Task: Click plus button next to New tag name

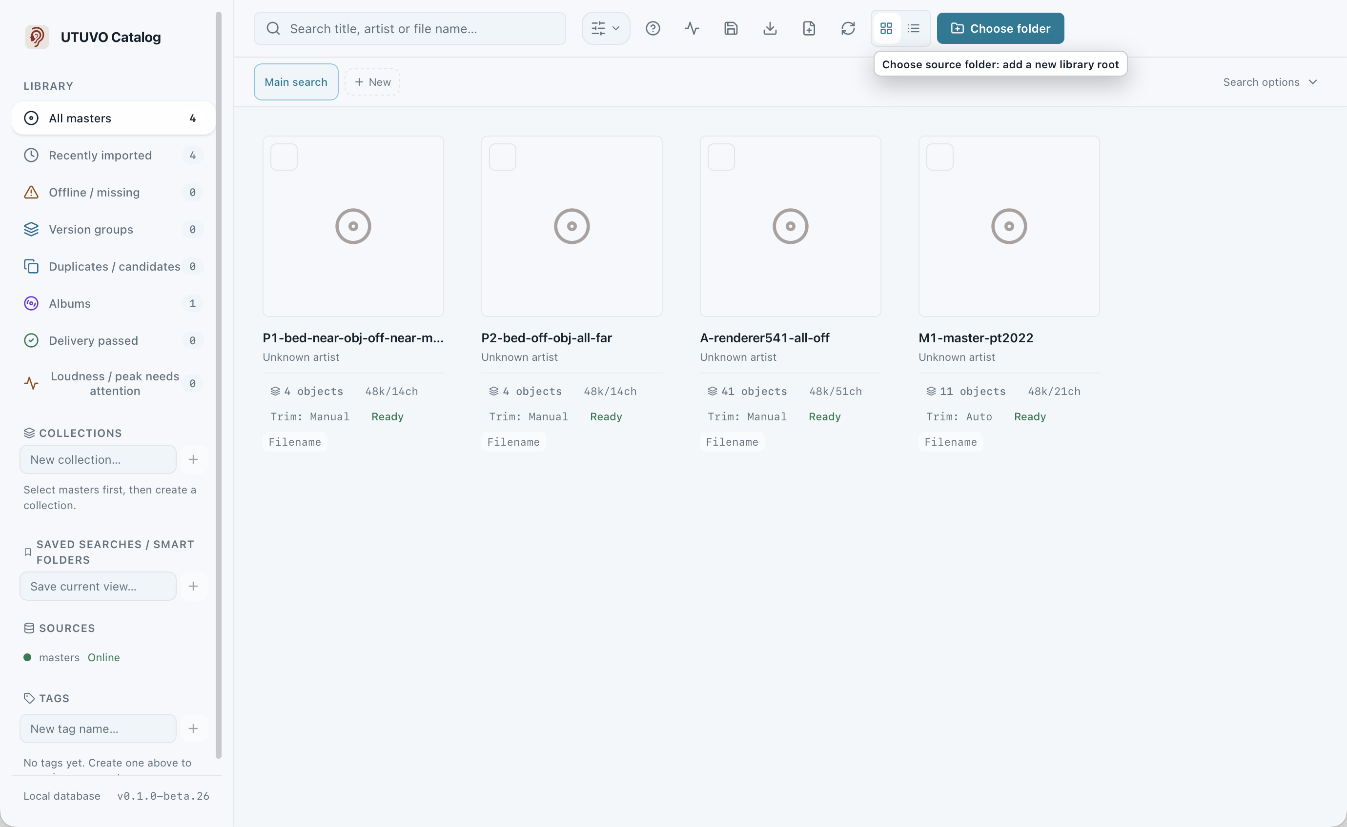Action: pyautogui.click(x=193, y=729)
